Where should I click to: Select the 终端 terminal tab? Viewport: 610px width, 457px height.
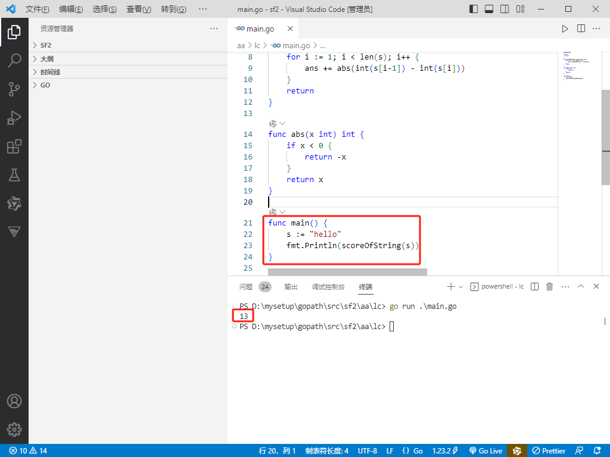[366, 287]
